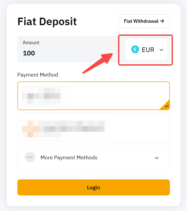Open the EUR currency selector
This screenshot has height=211, width=187.
(x=146, y=50)
